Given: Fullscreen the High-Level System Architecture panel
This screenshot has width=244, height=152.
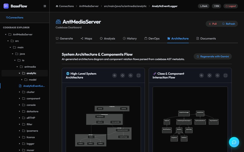Looking at the screenshot, I should (x=138, y=75).
